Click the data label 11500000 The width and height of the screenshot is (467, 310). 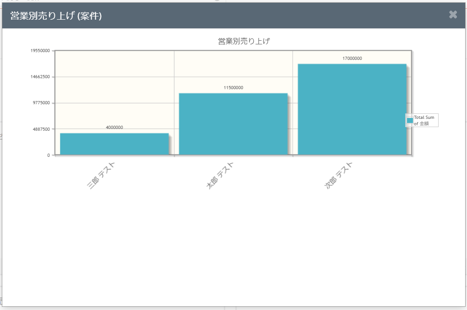pyautogui.click(x=233, y=87)
